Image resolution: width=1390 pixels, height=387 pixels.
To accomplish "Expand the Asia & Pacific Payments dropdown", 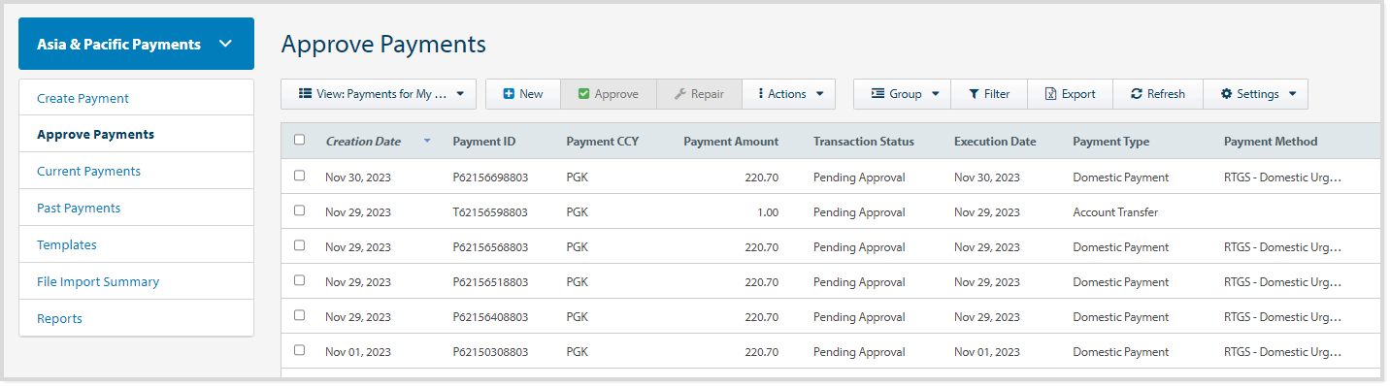I will click(x=136, y=44).
